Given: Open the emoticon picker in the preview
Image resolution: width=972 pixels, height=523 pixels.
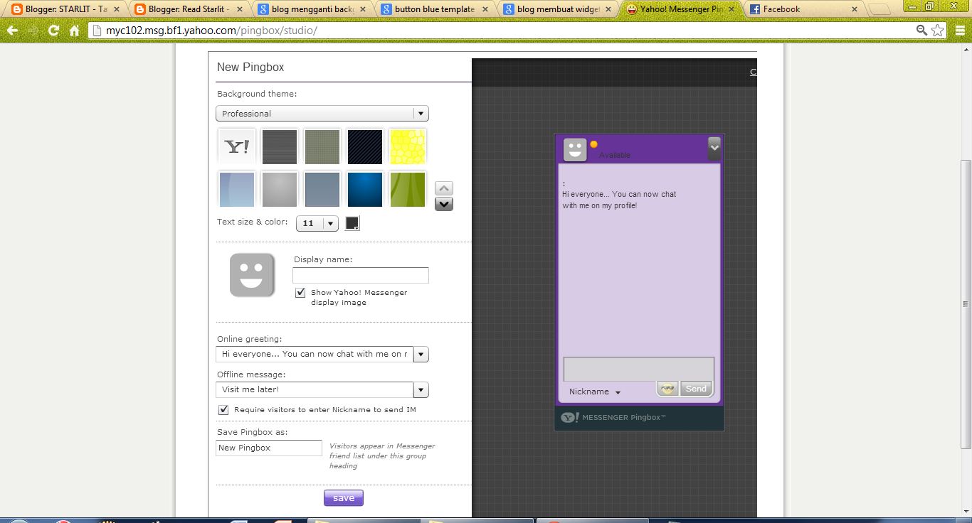Looking at the screenshot, I should pos(667,389).
